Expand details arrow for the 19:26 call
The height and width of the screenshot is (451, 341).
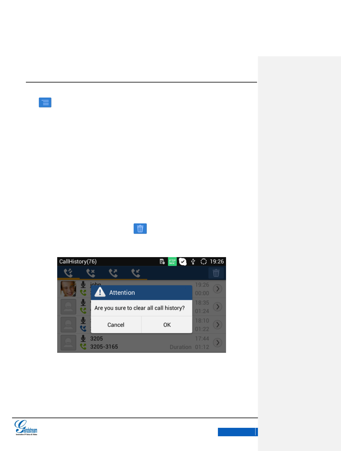pyautogui.click(x=218, y=289)
